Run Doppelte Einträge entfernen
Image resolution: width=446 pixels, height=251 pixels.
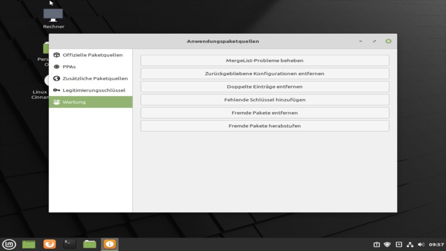coord(265,87)
